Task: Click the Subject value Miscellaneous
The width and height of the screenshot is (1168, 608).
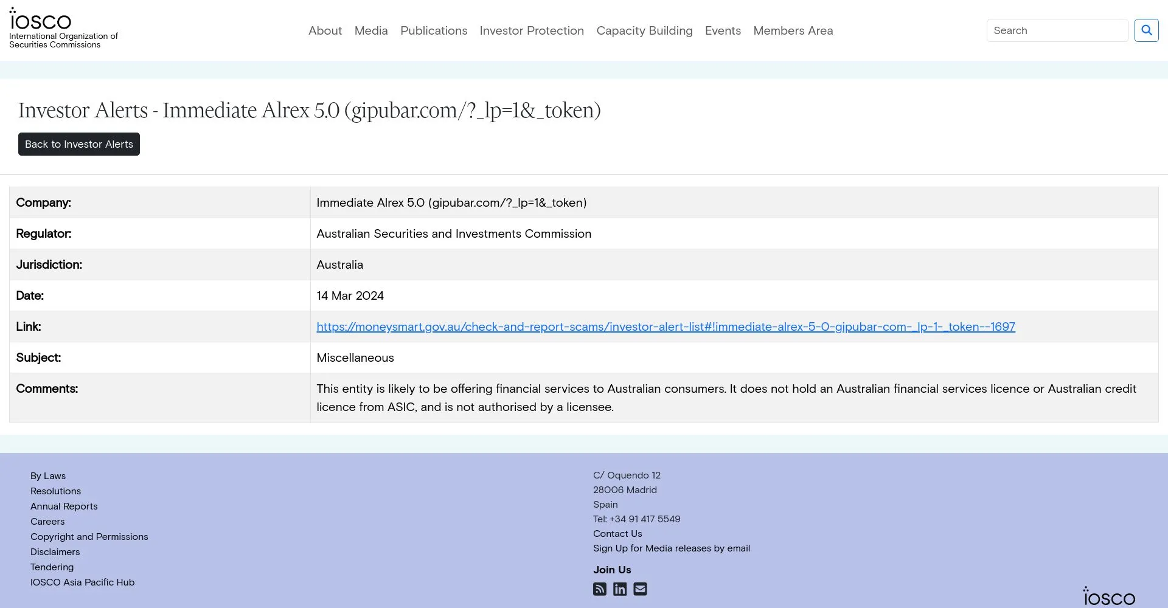Action: click(x=355, y=358)
